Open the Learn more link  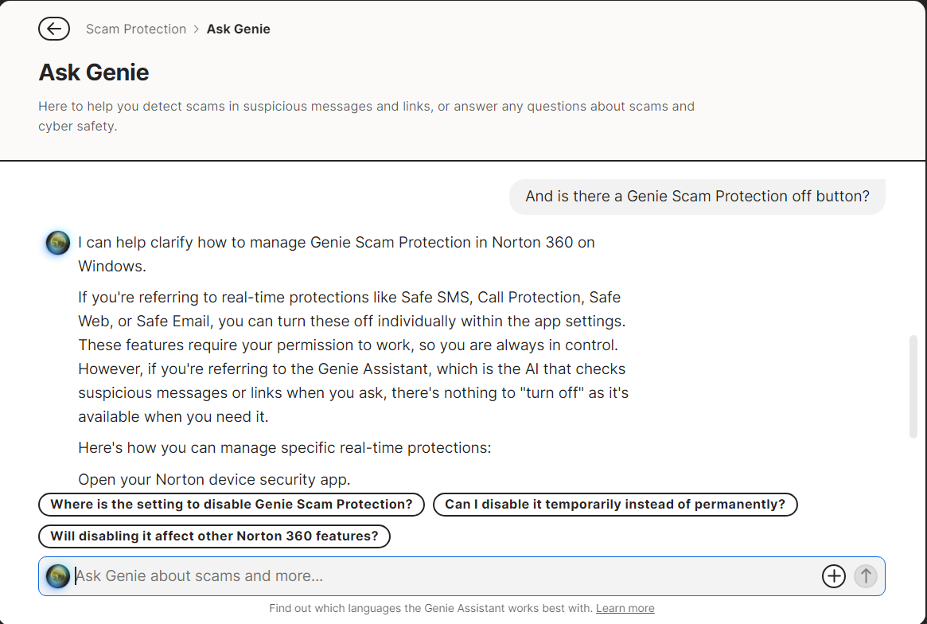[625, 608]
